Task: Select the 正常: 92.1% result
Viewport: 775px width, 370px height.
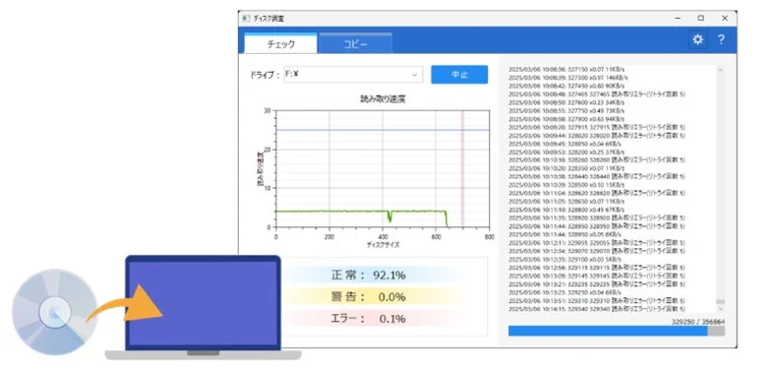Action: [368, 275]
